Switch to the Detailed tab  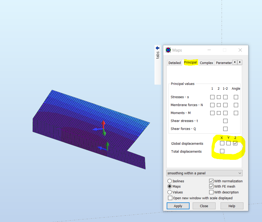click(174, 63)
